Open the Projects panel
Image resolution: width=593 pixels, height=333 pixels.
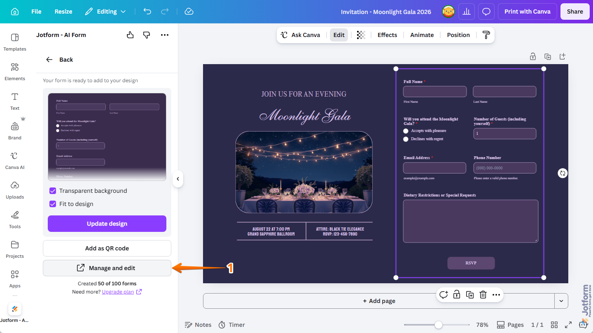click(15, 250)
